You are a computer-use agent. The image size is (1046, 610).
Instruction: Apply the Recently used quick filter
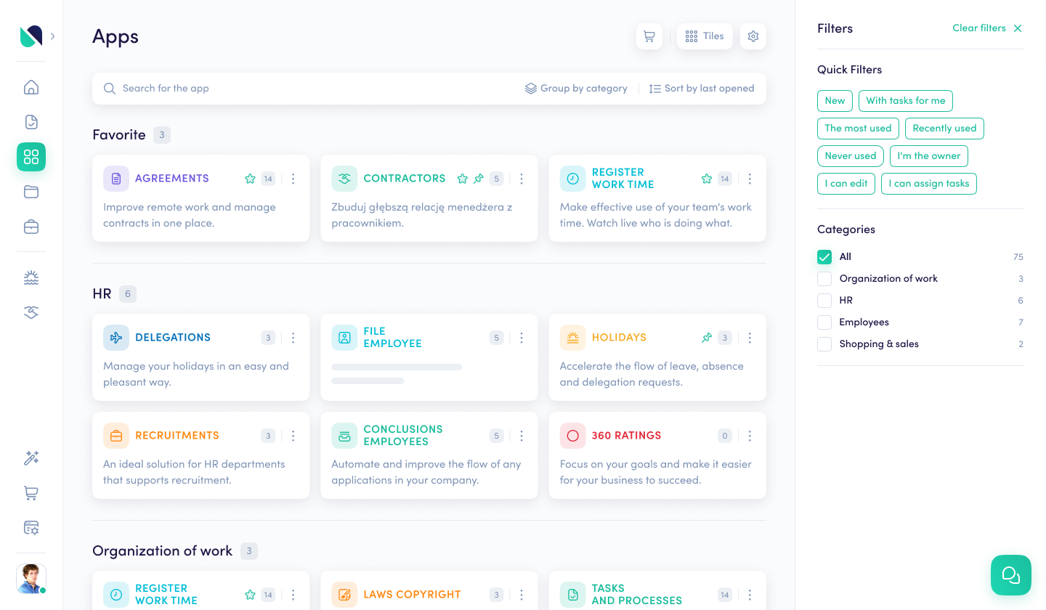click(x=944, y=129)
